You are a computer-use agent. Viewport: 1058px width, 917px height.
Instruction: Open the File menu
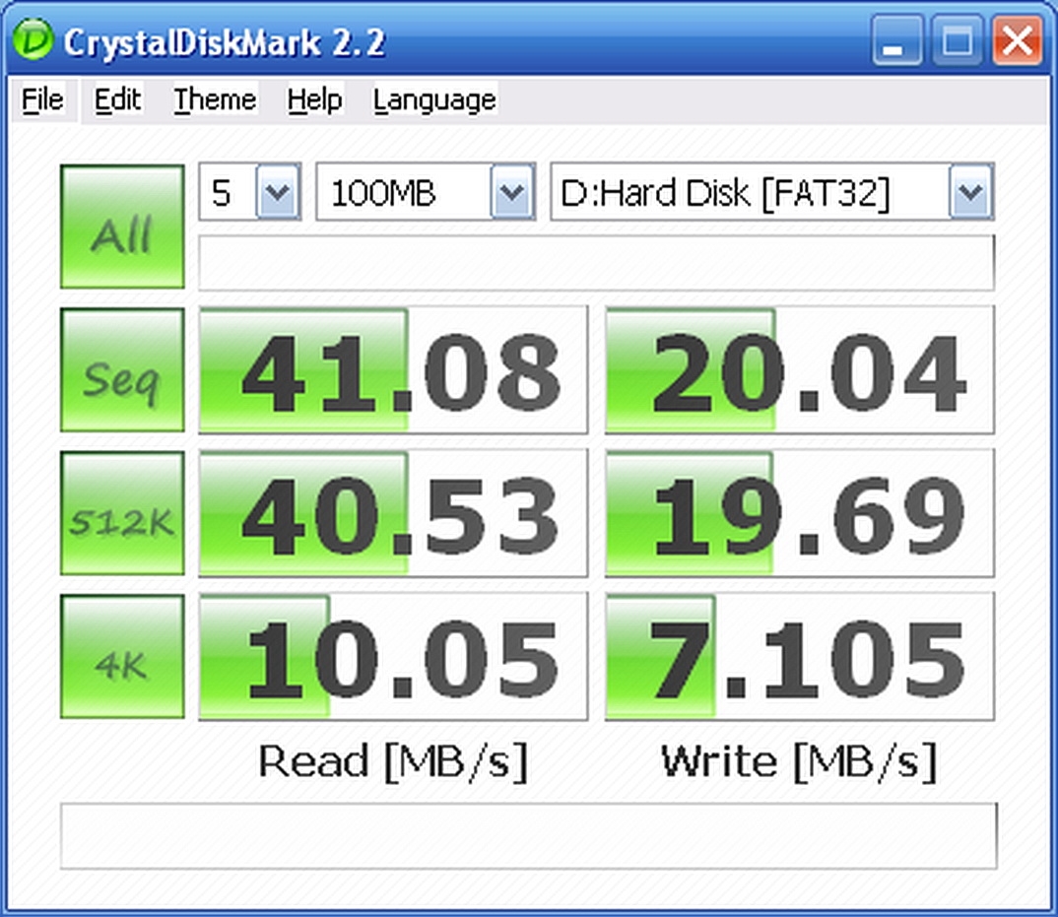coord(42,99)
